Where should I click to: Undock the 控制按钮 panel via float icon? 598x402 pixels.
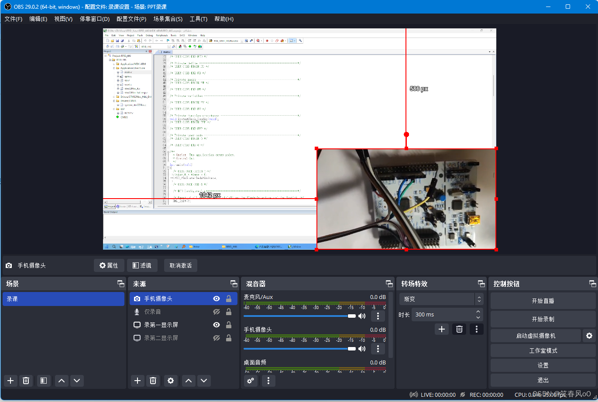coord(592,284)
